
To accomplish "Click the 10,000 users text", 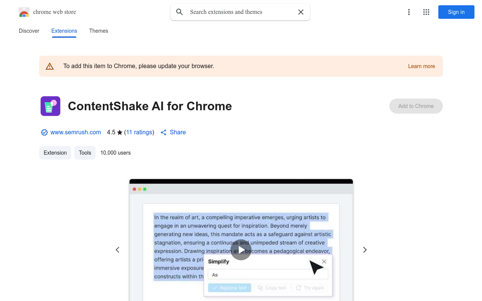I will coord(116,153).
